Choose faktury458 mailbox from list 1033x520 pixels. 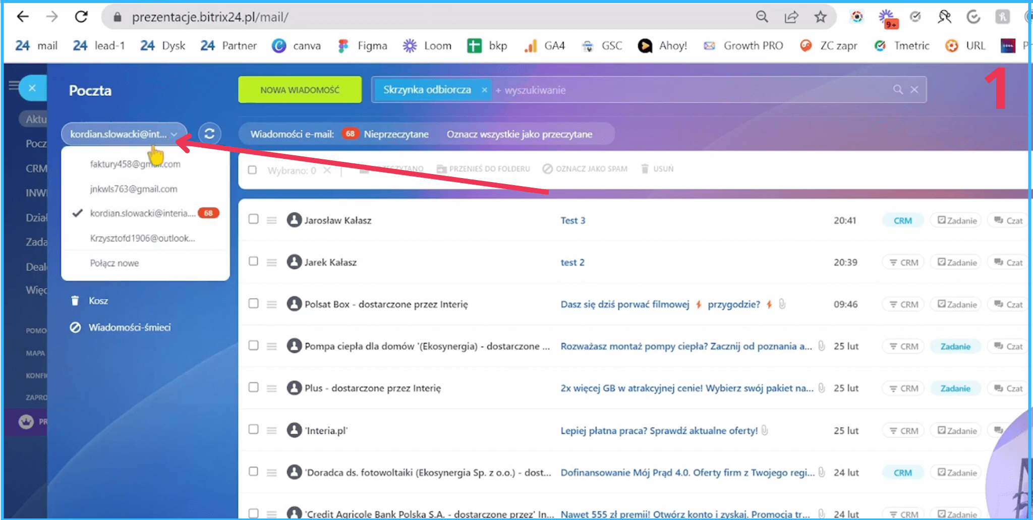135,164
